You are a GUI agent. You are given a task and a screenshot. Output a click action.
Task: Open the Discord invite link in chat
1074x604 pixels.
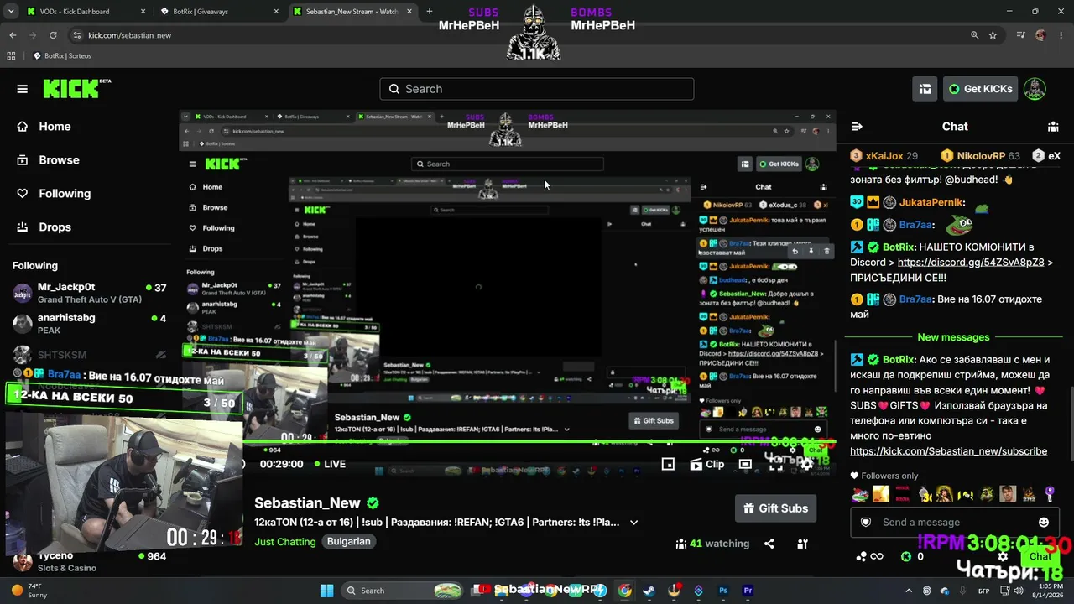[x=971, y=262]
